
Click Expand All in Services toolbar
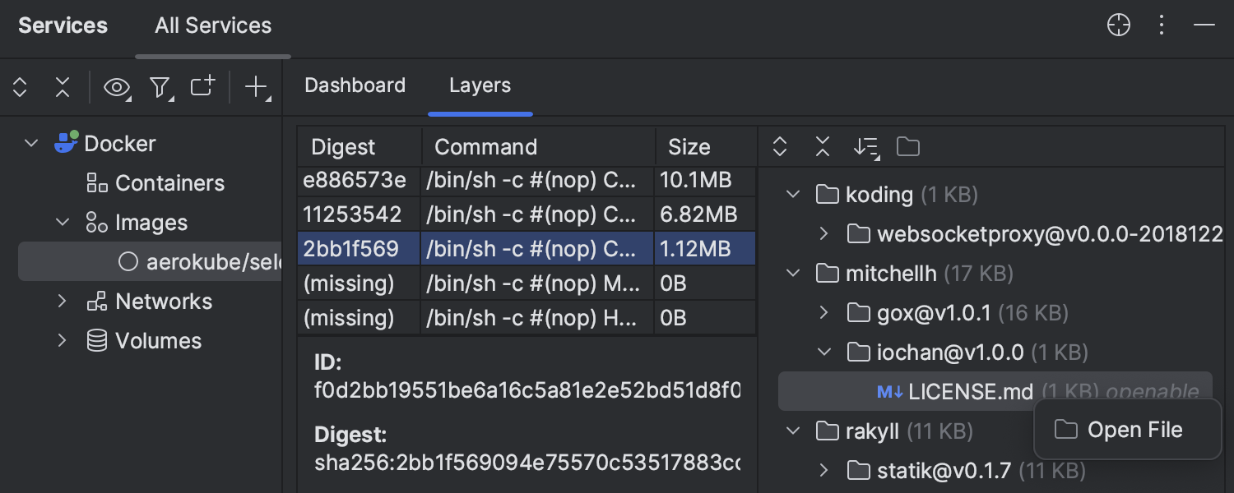[21, 87]
